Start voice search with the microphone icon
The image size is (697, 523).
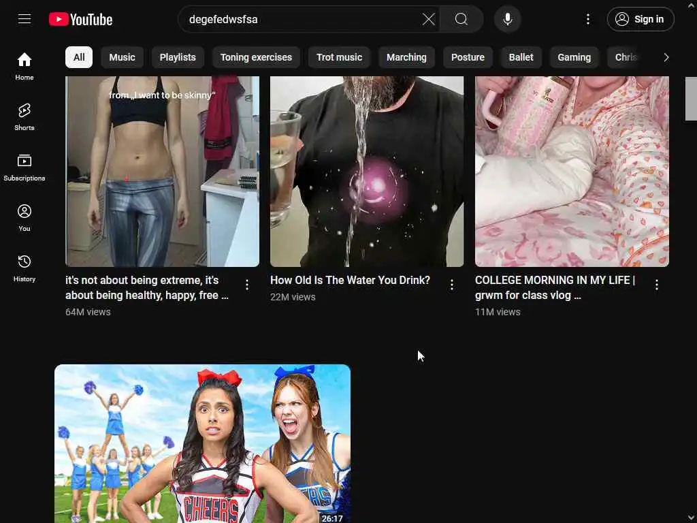click(x=508, y=19)
